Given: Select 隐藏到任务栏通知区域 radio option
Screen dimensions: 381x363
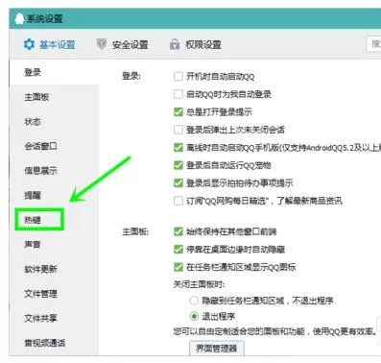Looking at the screenshot, I should pos(194,301).
